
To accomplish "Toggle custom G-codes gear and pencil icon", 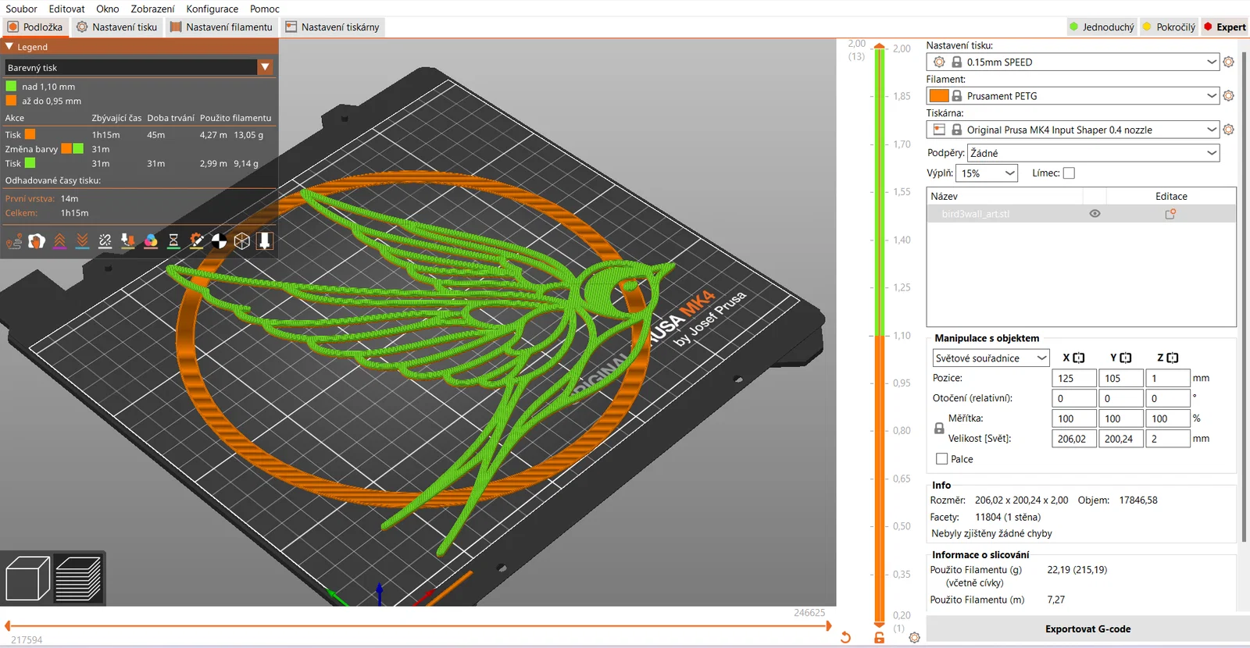I will pyautogui.click(x=197, y=242).
